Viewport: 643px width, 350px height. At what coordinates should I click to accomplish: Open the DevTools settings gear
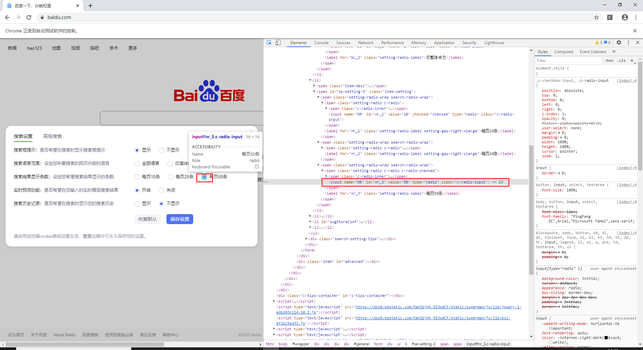[x=619, y=43]
